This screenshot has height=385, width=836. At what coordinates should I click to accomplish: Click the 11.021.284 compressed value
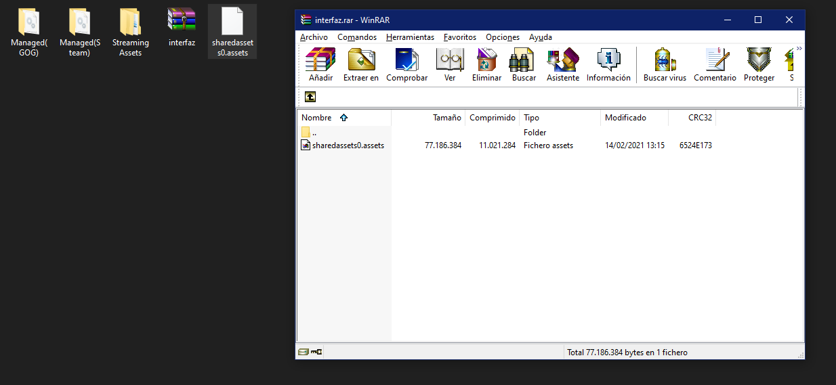pyautogui.click(x=497, y=145)
